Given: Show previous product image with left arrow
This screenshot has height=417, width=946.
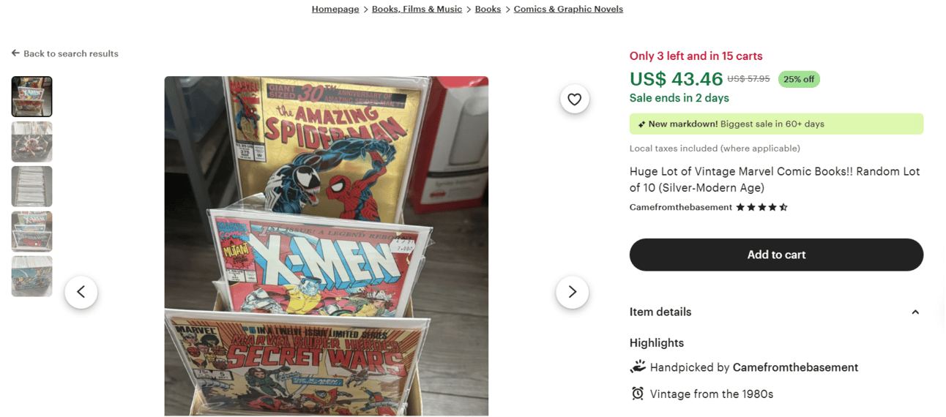Looking at the screenshot, I should click(x=81, y=292).
